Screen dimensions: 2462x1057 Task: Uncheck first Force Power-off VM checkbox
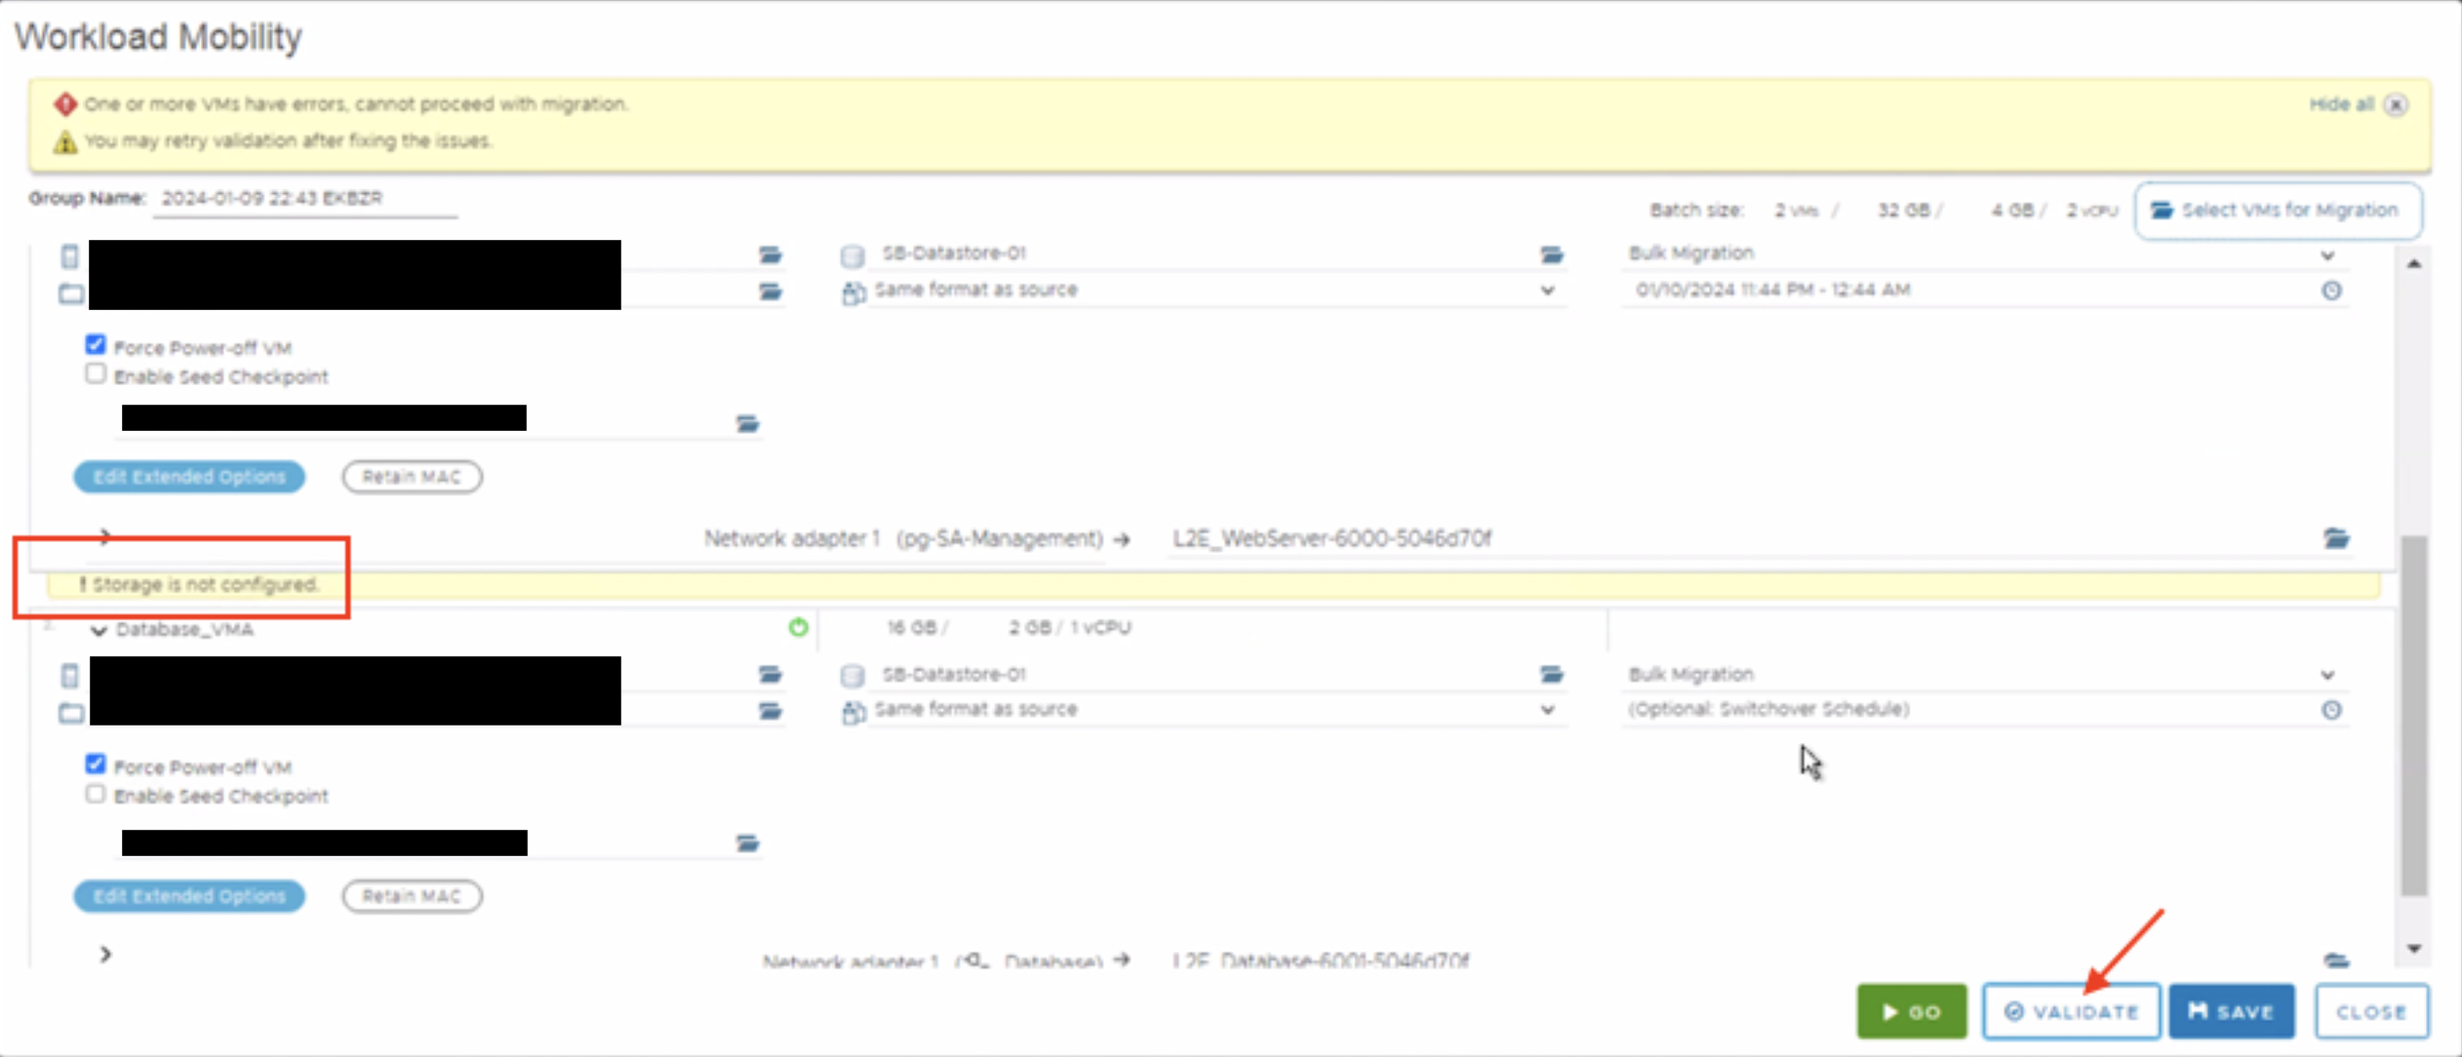pyautogui.click(x=96, y=345)
